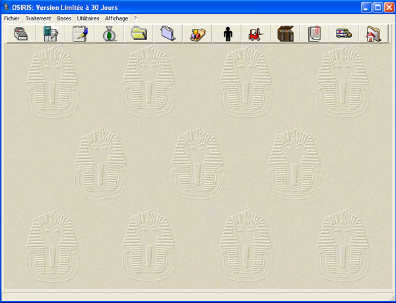Screen dimensions: 396x303
Task: Click the black person silhouette icon
Action: [227, 34]
